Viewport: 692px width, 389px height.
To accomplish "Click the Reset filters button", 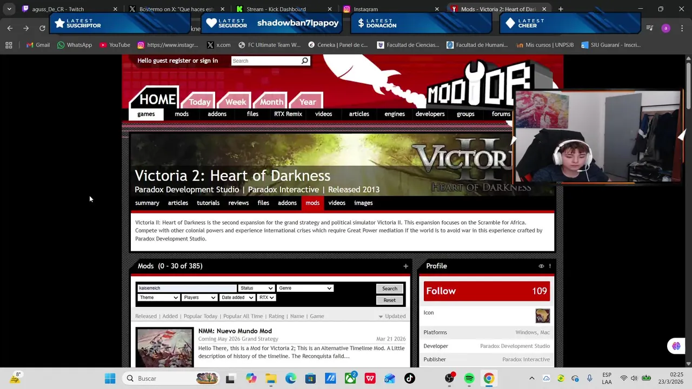I will pyautogui.click(x=390, y=300).
